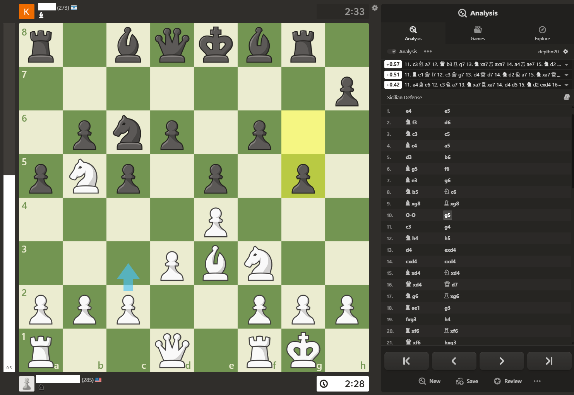Select the white bishop on e3
This screenshot has width=574, height=395.
216,263
